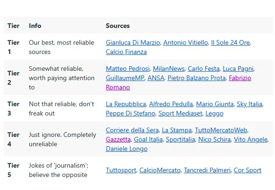This screenshot has width=275, height=190.
Task: Click the Sport Mediaset link
Action: (x=180, y=114)
